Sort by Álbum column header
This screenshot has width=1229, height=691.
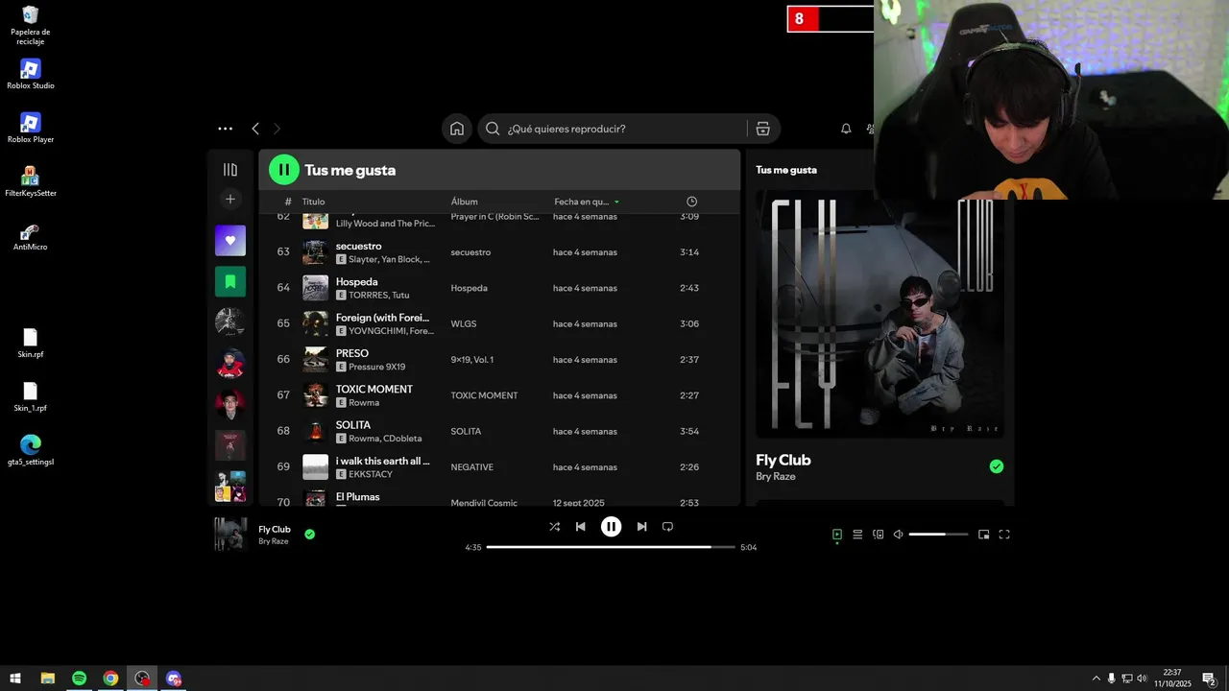465,202
